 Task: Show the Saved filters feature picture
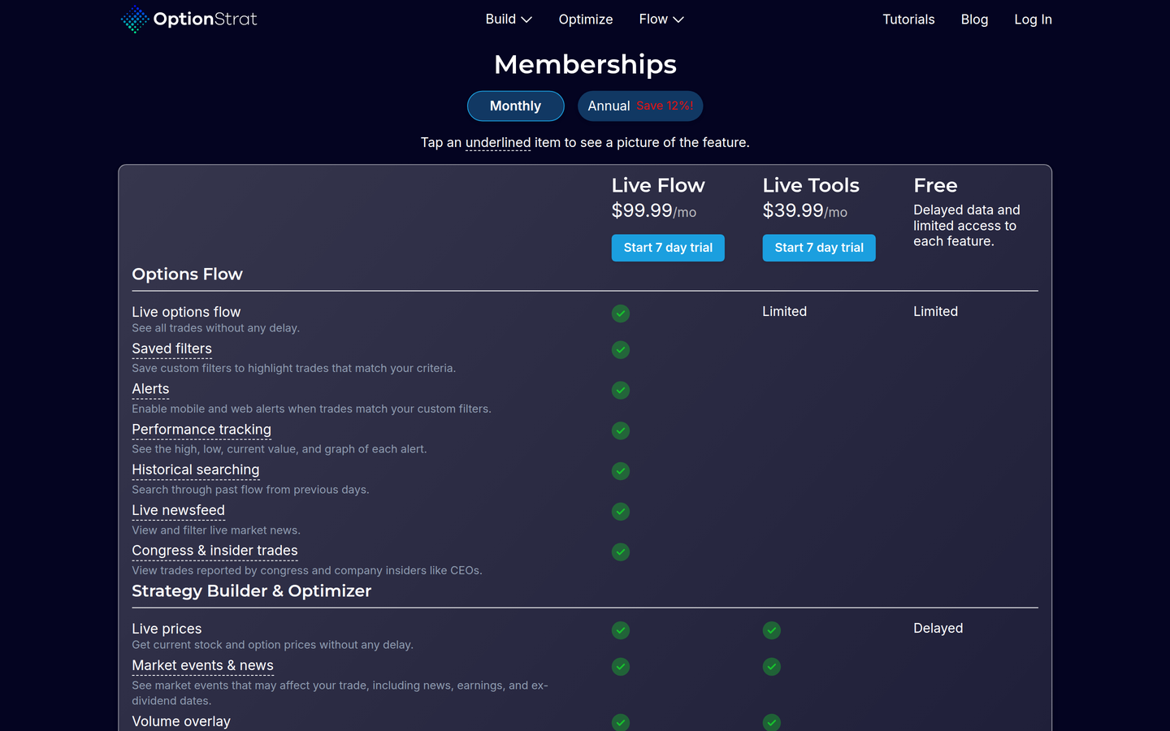tap(171, 349)
